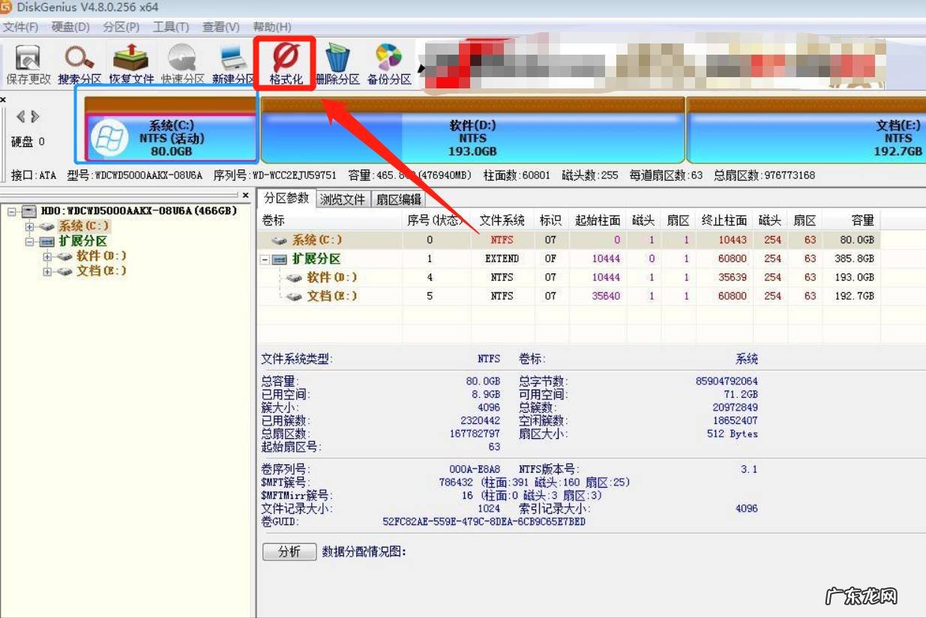Screen dimensions: 926x618
Task: Go to previous disk with left arrow
Action: click(21, 117)
